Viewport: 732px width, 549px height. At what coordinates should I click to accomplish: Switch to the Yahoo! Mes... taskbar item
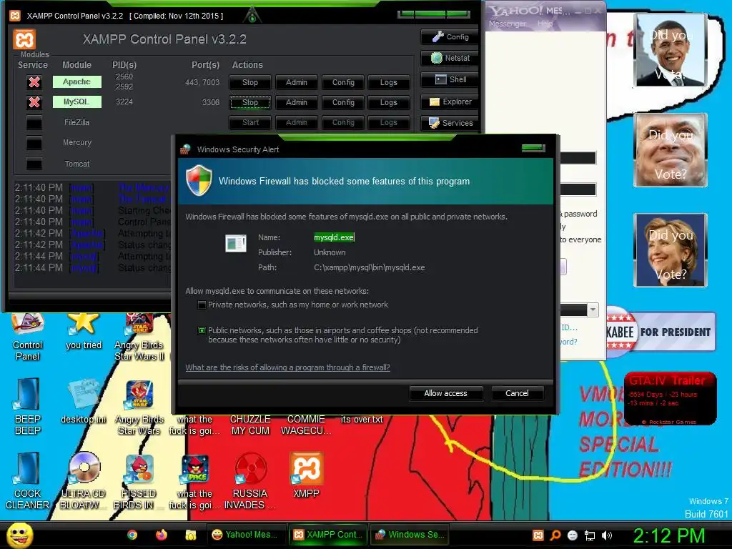coord(244,535)
